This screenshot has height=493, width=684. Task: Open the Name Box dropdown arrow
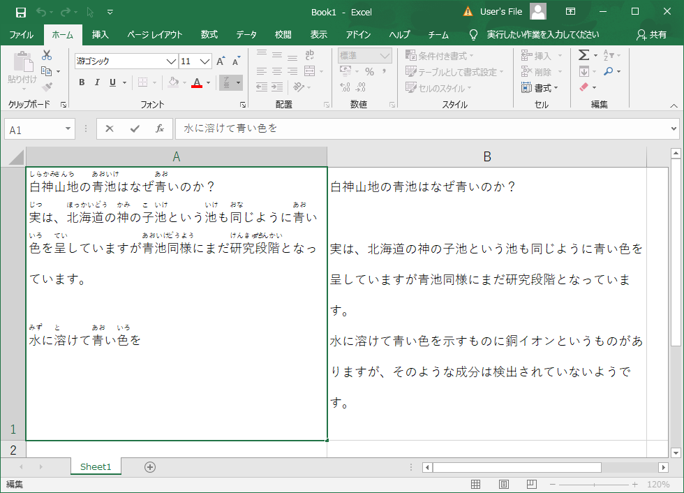point(68,129)
